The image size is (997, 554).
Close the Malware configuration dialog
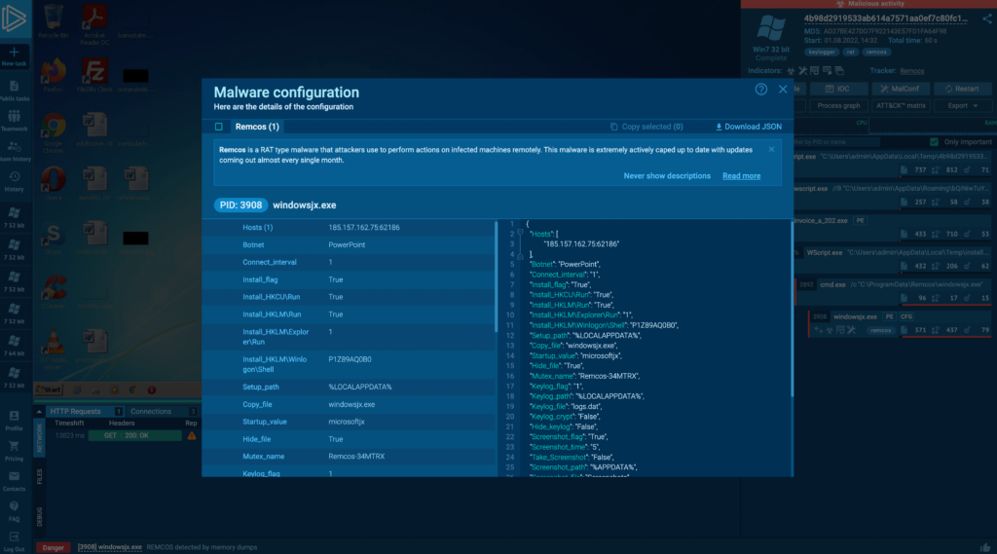(x=783, y=89)
